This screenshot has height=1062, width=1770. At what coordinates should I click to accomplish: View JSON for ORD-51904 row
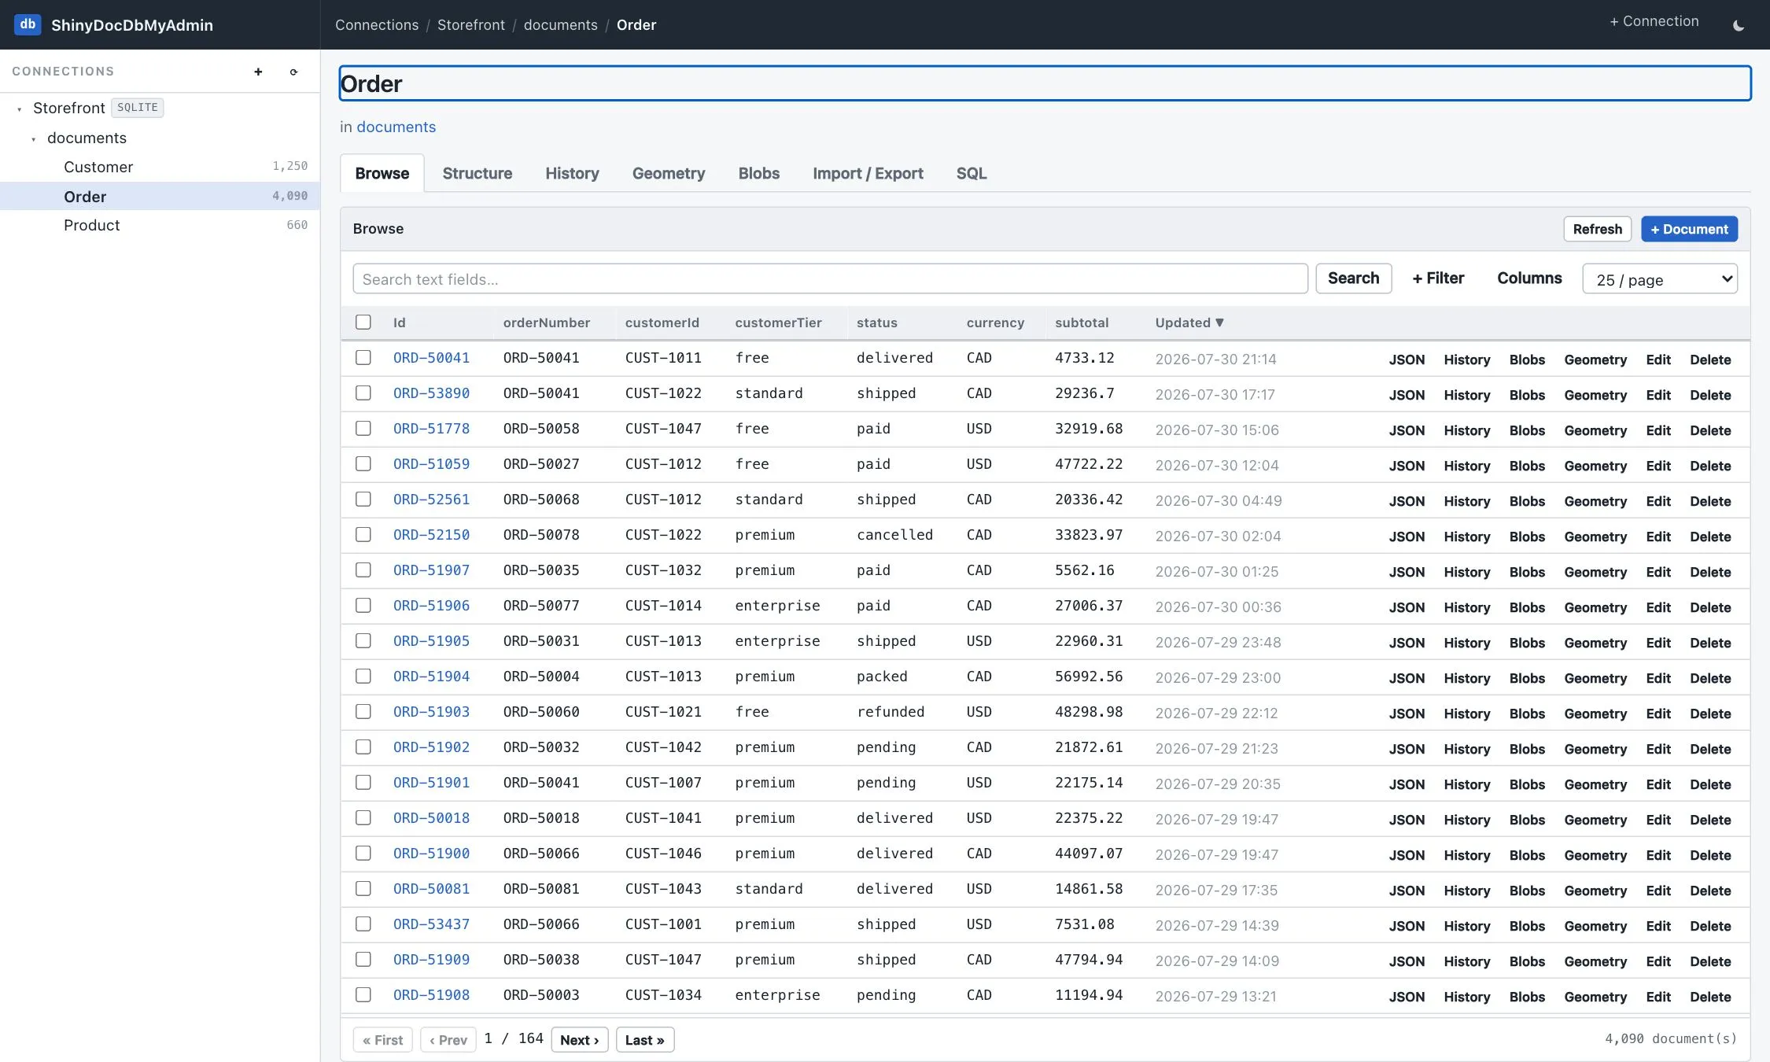[1407, 678]
